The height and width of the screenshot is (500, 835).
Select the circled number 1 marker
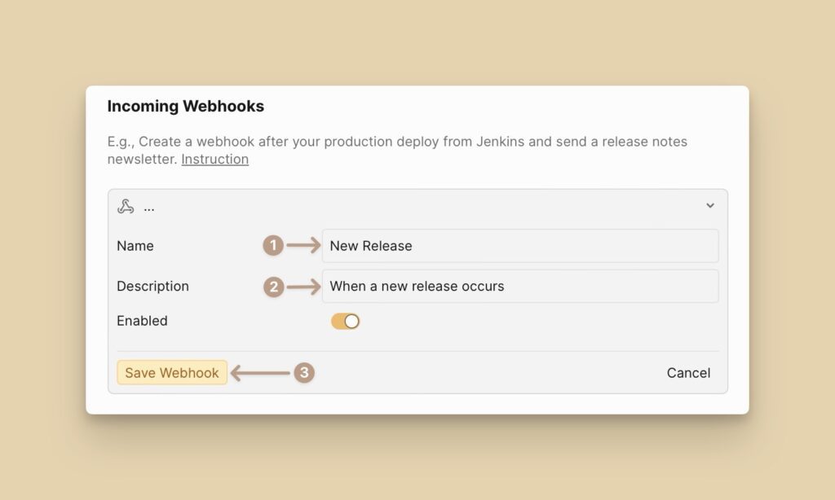point(274,245)
